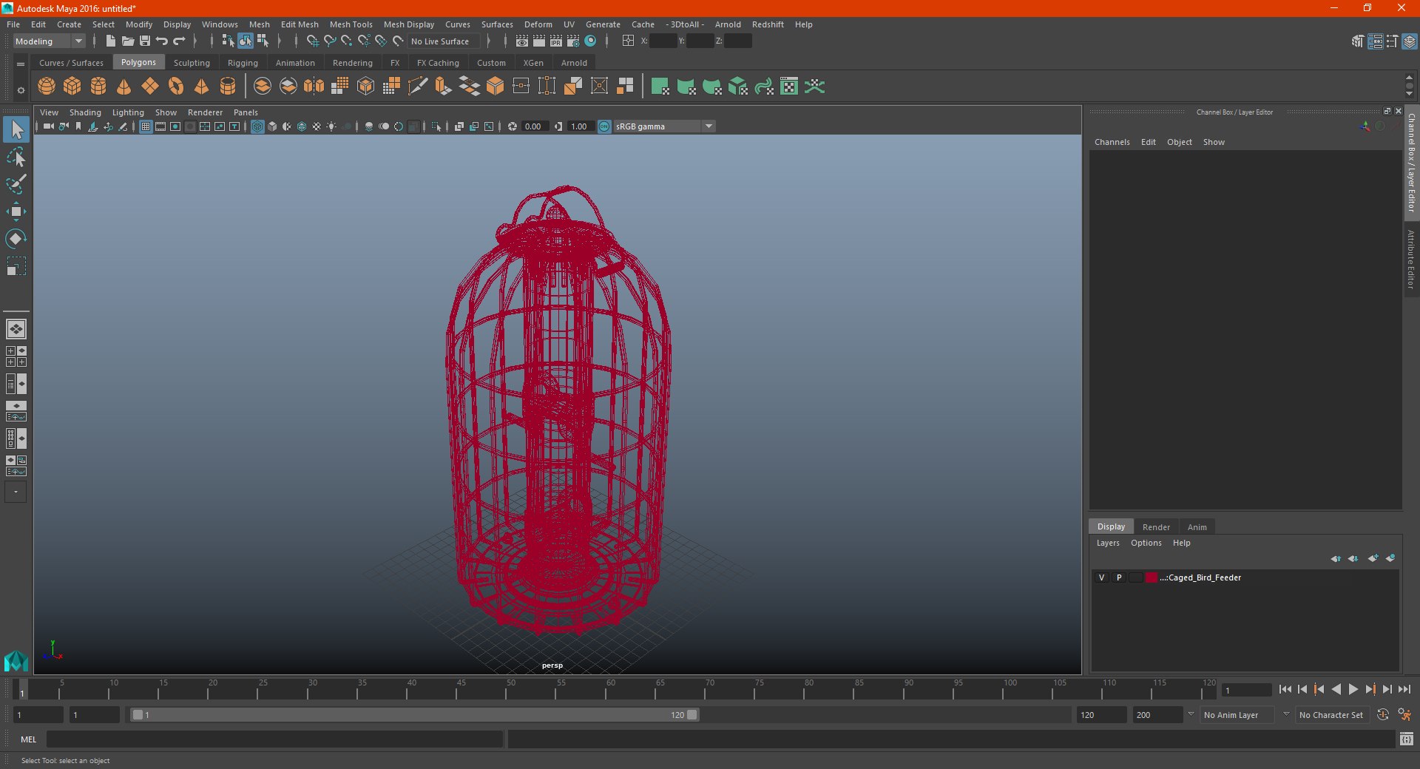The height and width of the screenshot is (769, 1420).
Task: Create a polygon cube from the shelf
Action: pos(72,87)
